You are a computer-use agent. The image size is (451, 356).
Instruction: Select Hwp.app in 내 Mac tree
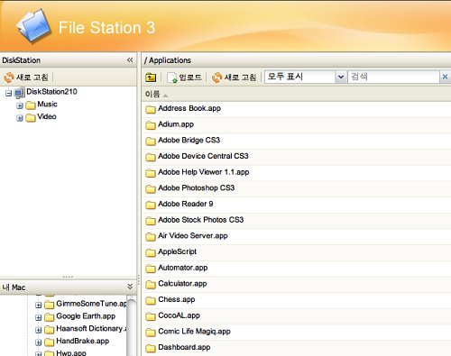(71, 352)
